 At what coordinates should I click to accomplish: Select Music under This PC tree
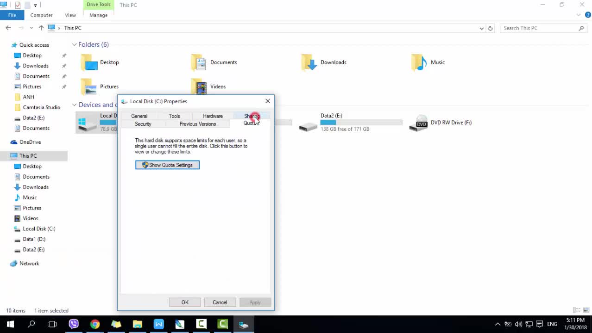(30, 197)
